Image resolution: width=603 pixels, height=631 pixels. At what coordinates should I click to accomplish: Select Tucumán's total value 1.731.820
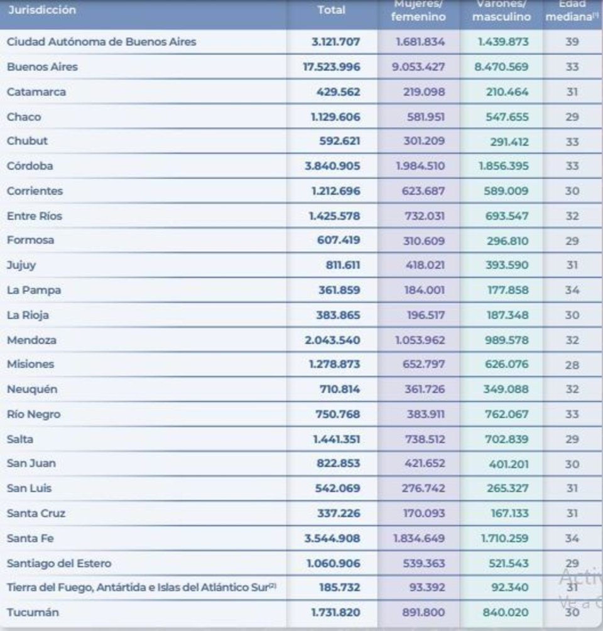[x=334, y=613]
